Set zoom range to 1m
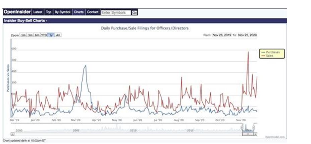 tap(23, 35)
